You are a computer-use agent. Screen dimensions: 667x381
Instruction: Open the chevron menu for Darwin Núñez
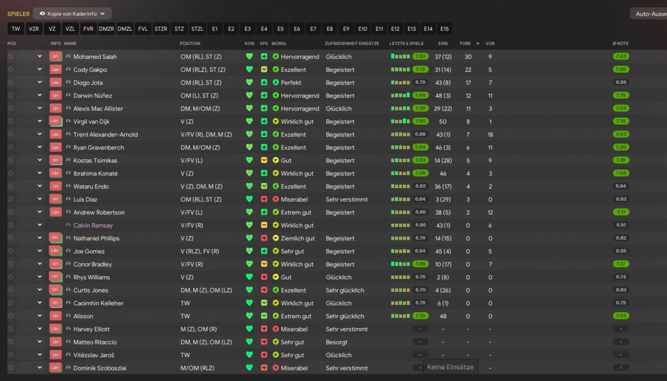click(x=40, y=95)
